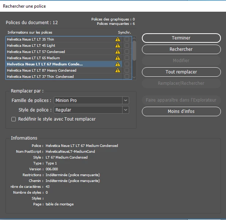
Task: Click warning icon for Helvetica Neue 35 Thin
Action: (118, 39)
